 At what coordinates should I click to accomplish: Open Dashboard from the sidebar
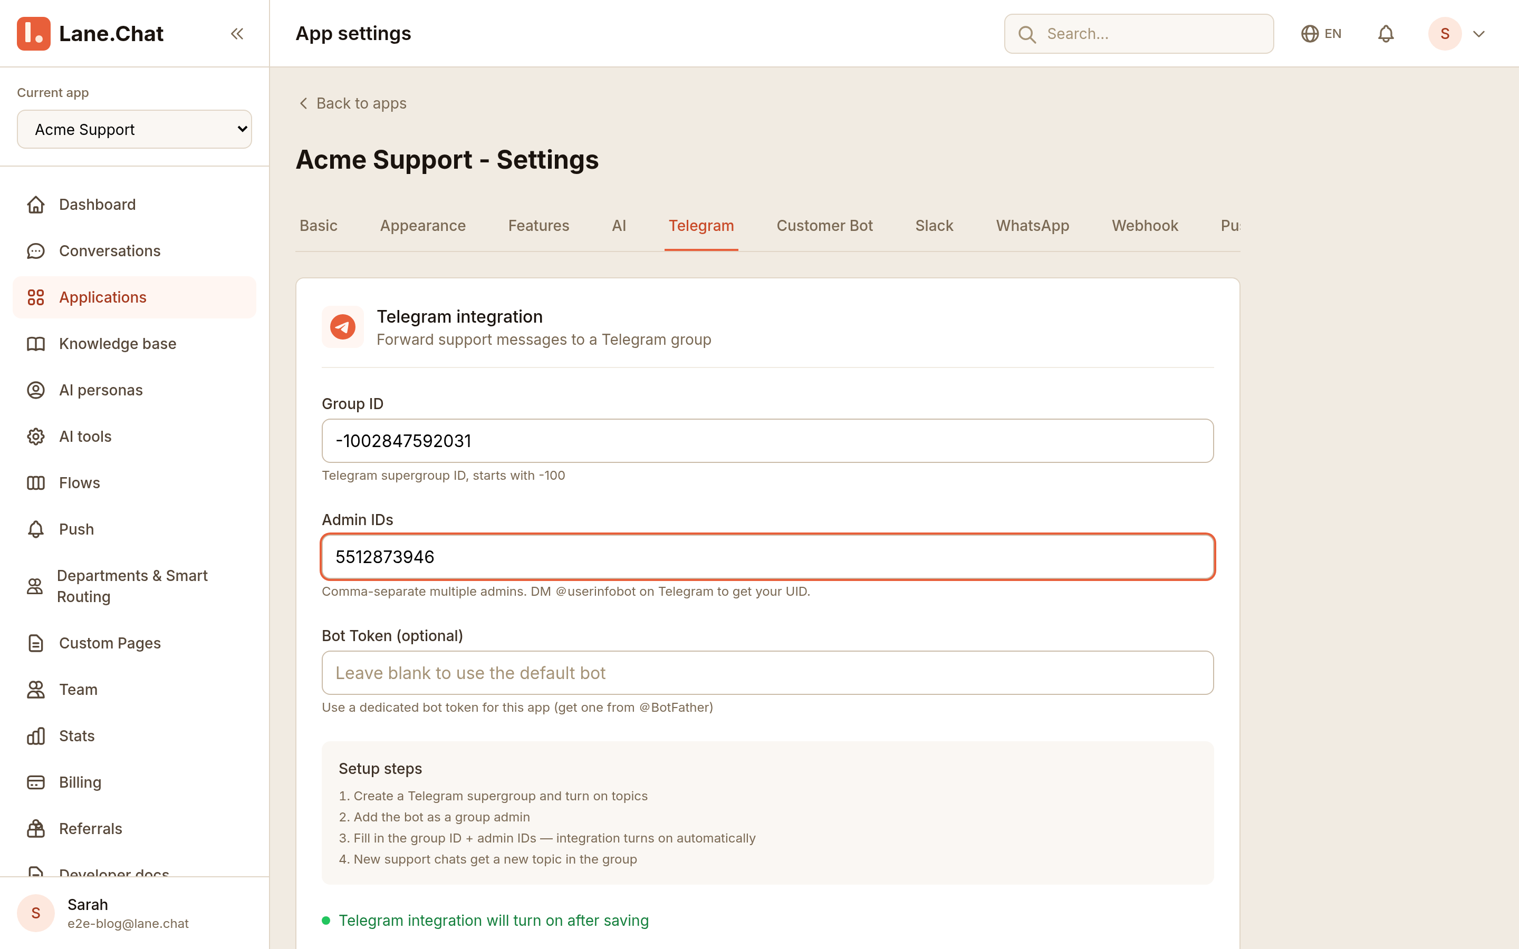coord(134,205)
